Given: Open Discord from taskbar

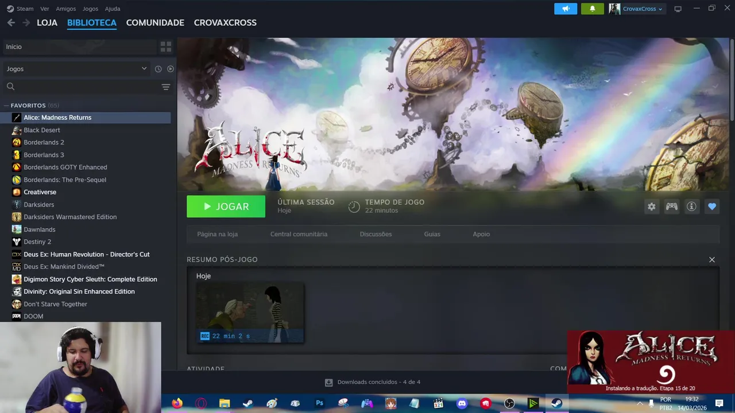Looking at the screenshot, I should tap(462, 403).
